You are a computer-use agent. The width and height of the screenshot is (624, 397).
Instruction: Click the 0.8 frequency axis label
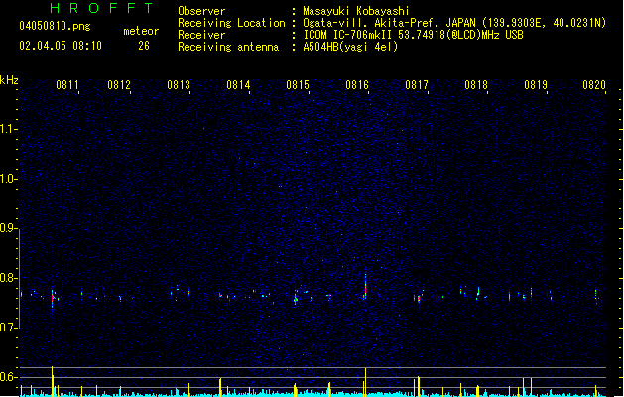click(8, 278)
